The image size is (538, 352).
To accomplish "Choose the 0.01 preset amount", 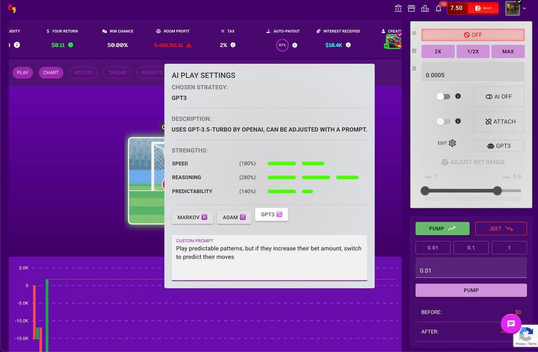I will coord(433,248).
